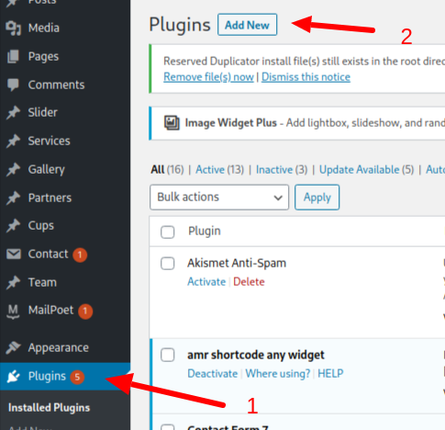445x430 pixels.
Task: Click the Appearance paintbrush icon
Action: pyautogui.click(x=13, y=347)
